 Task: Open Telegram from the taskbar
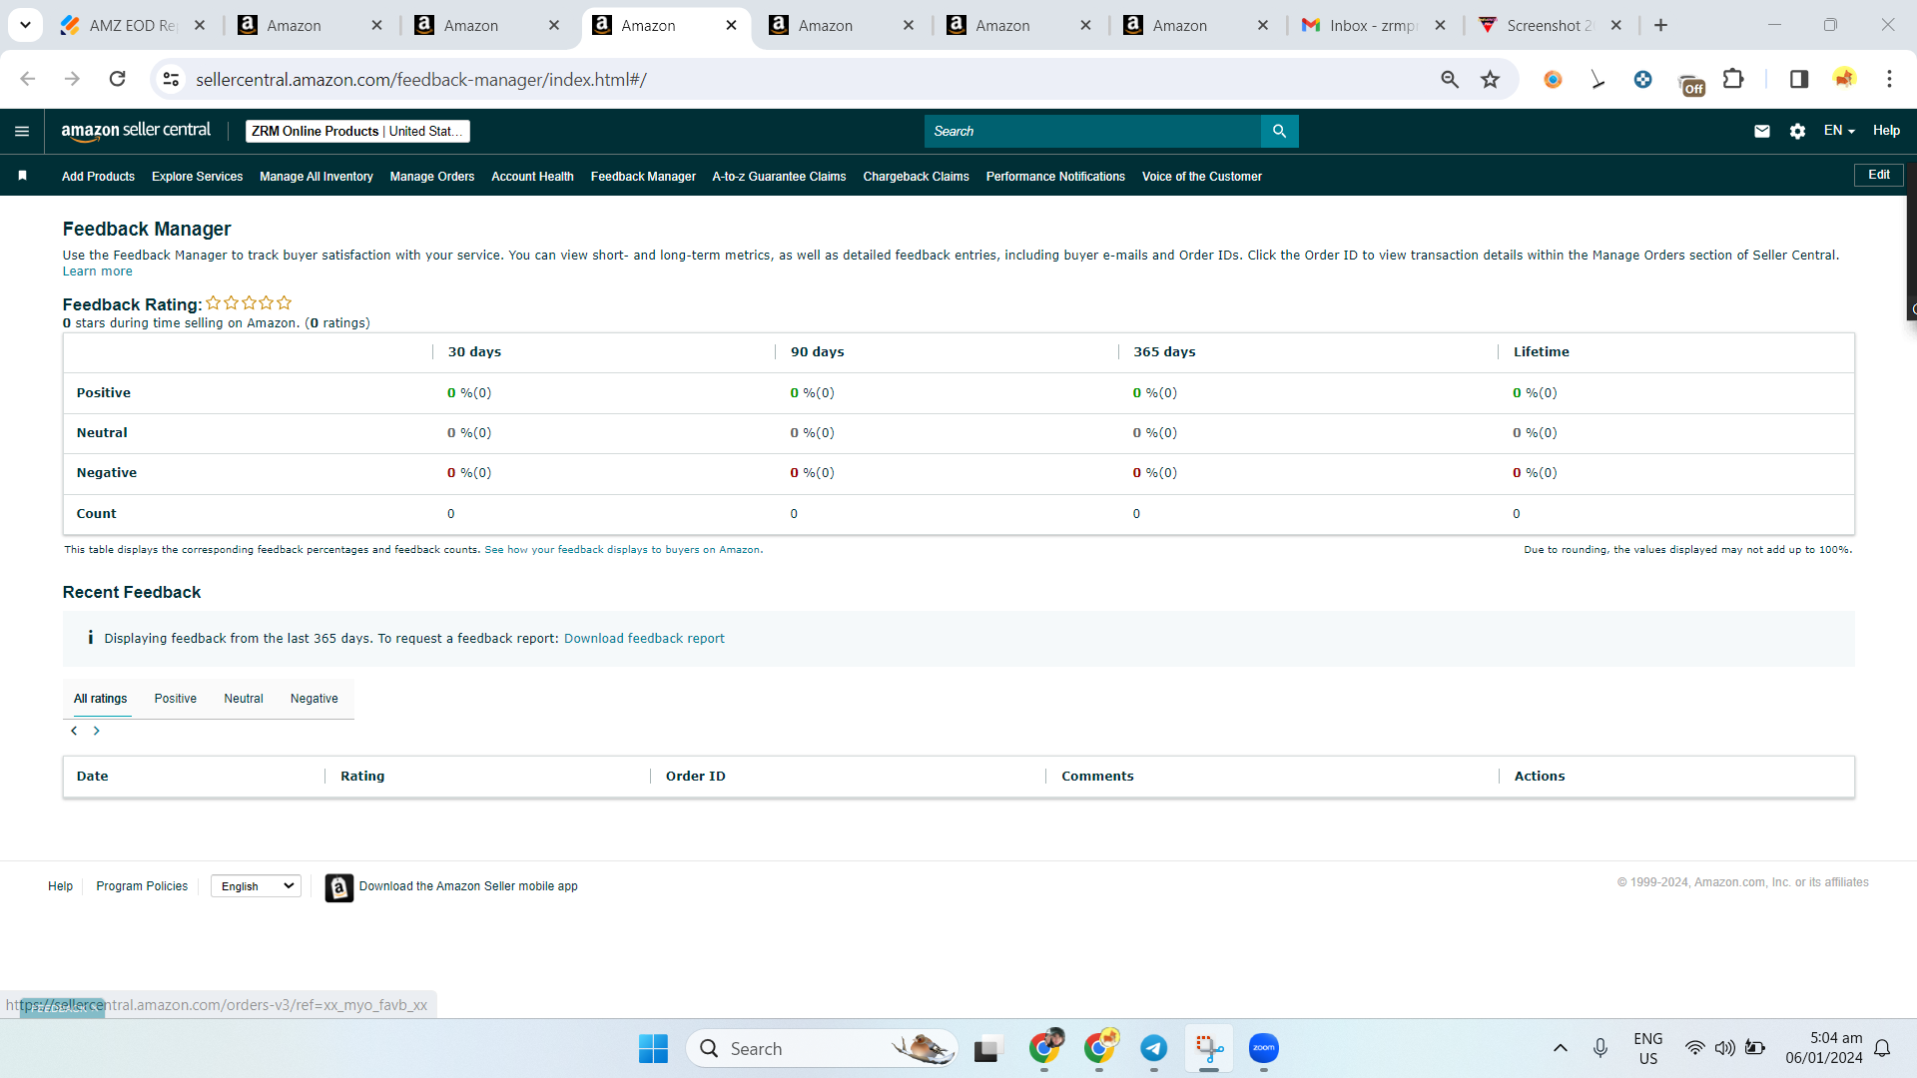1154,1048
